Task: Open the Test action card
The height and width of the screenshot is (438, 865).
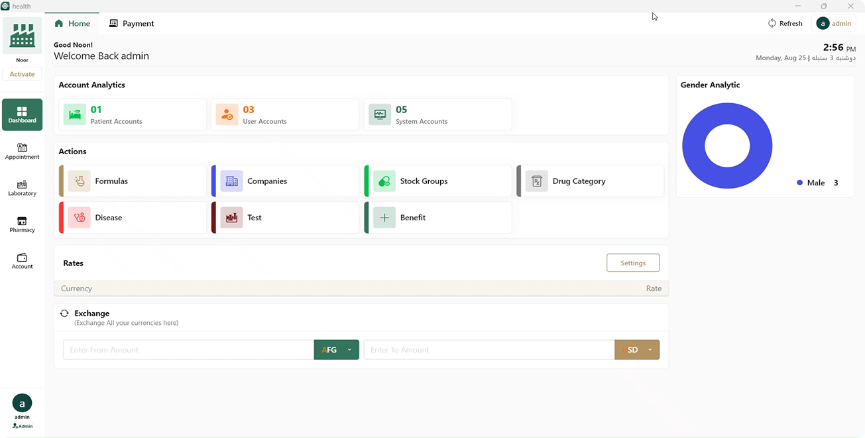Action: point(285,217)
